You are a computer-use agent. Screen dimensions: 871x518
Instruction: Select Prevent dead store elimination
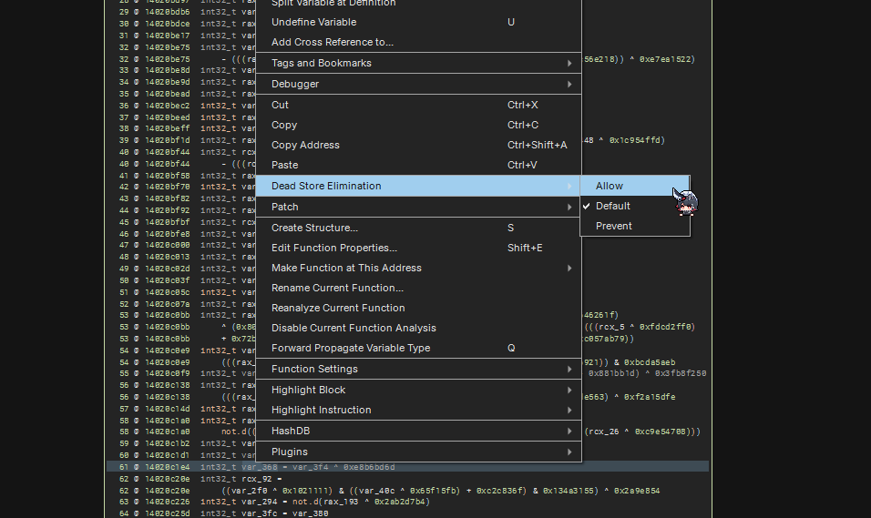tap(613, 226)
